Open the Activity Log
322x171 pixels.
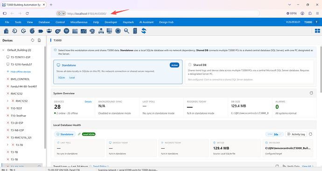point(296,134)
